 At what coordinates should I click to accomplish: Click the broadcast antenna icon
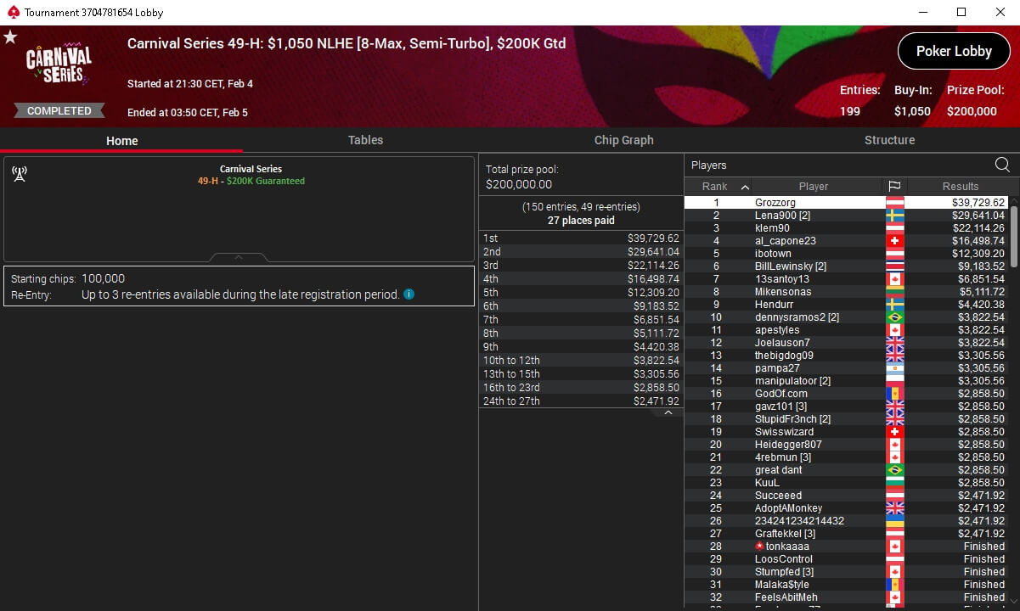click(x=20, y=174)
